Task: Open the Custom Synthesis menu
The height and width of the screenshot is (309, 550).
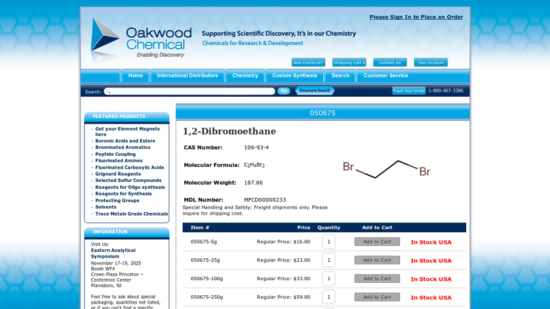Action: coord(294,76)
